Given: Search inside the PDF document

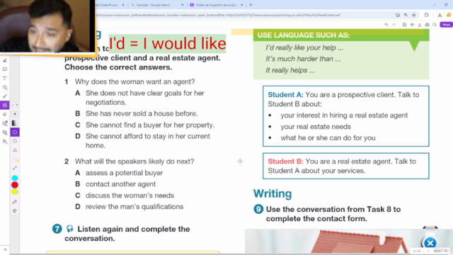Looking at the screenshot, I should pos(435,25).
